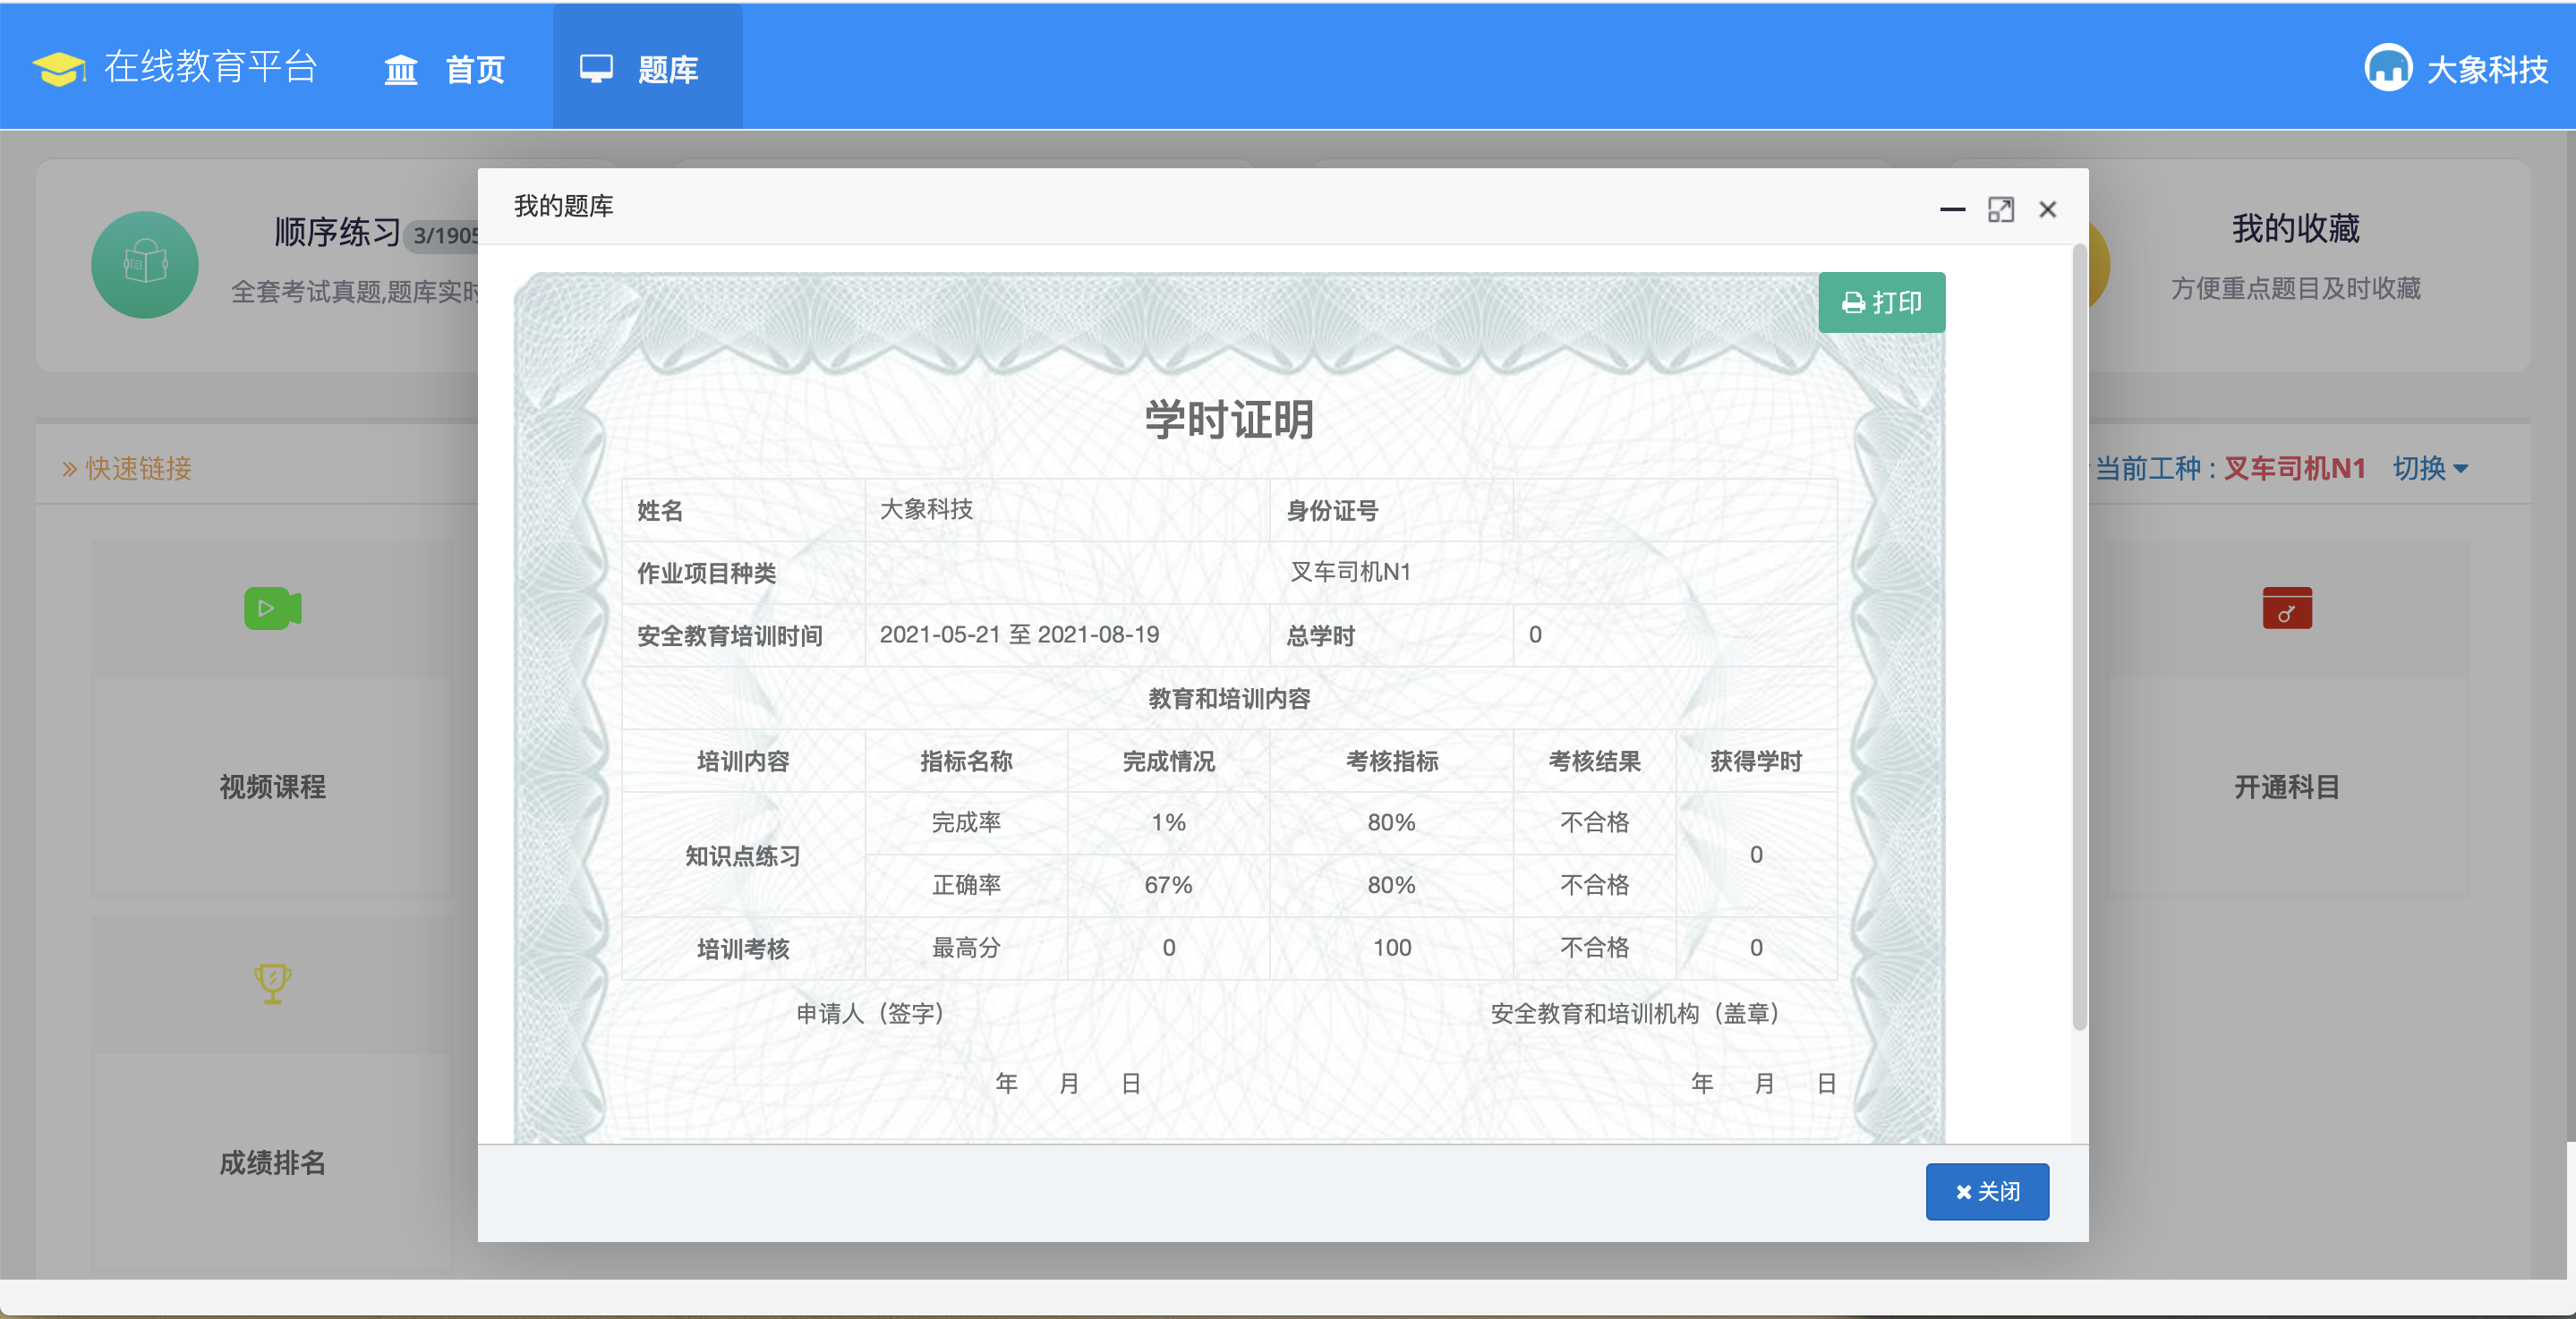Image resolution: width=2576 pixels, height=1319 pixels.
Task: Close the dialog with the X icon
Action: pyautogui.click(x=2047, y=209)
